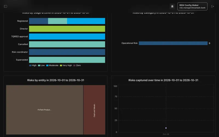This screenshot has width=219, height=137.
Task: Click the FinTech Product treemap tile
Action: click(x=45, y=110)
